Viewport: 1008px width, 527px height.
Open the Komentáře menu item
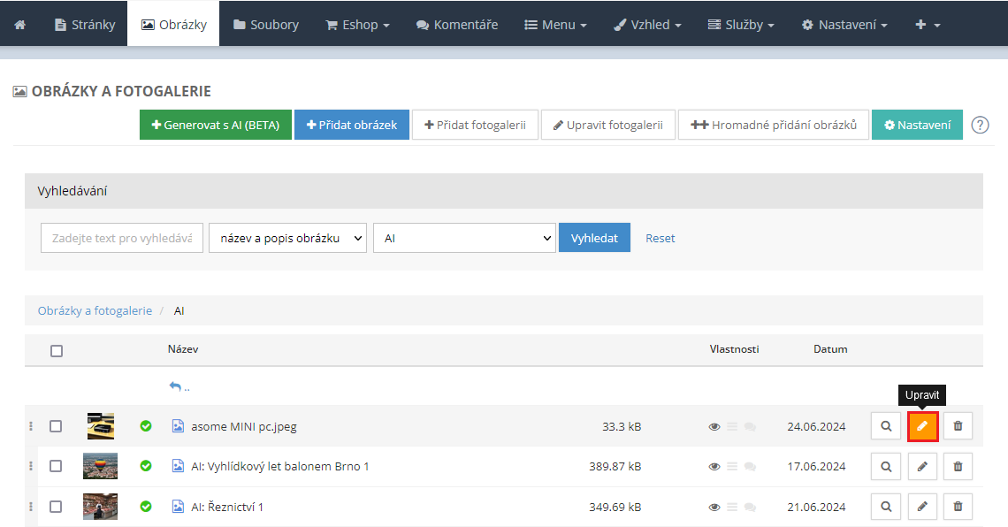[x=456, y=25]
